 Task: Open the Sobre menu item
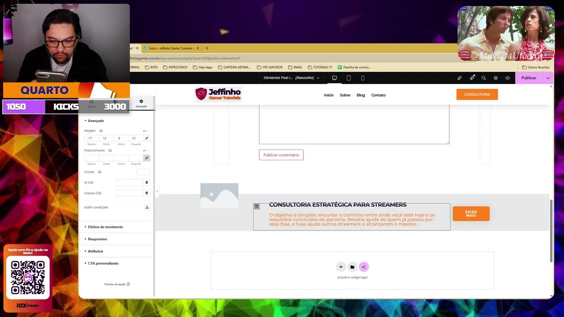click(x=345, y=95)
